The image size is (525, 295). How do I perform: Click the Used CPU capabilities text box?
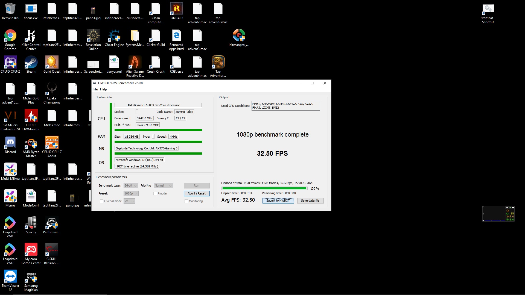[x=285, y=106]
